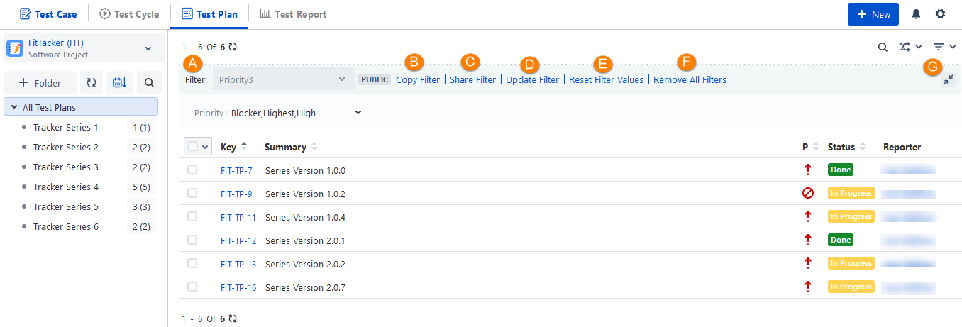The image size is (962, 327).
Task: Select the Tracker Series 1 folder
Action: point(66,128)
